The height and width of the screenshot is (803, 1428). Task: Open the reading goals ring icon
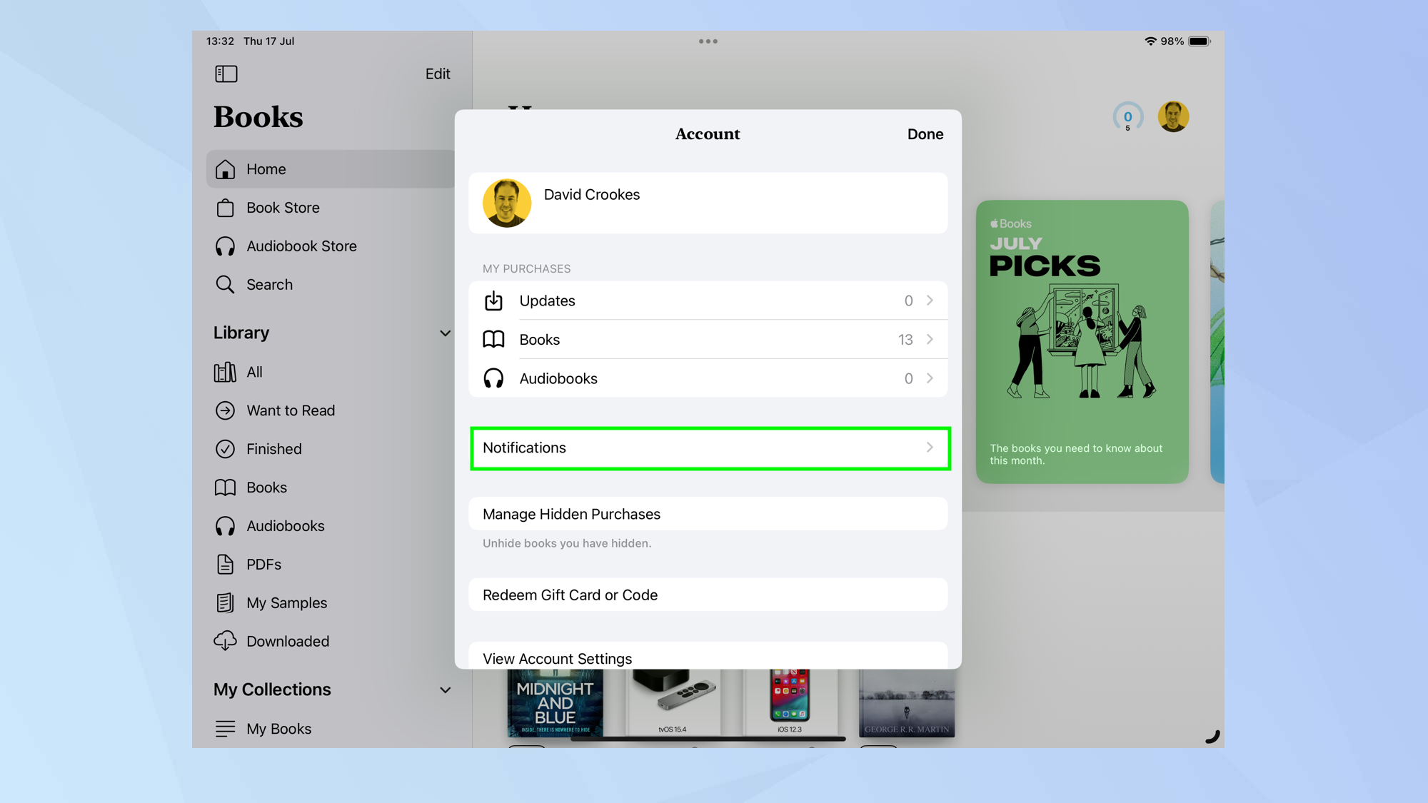[1127, 117]
